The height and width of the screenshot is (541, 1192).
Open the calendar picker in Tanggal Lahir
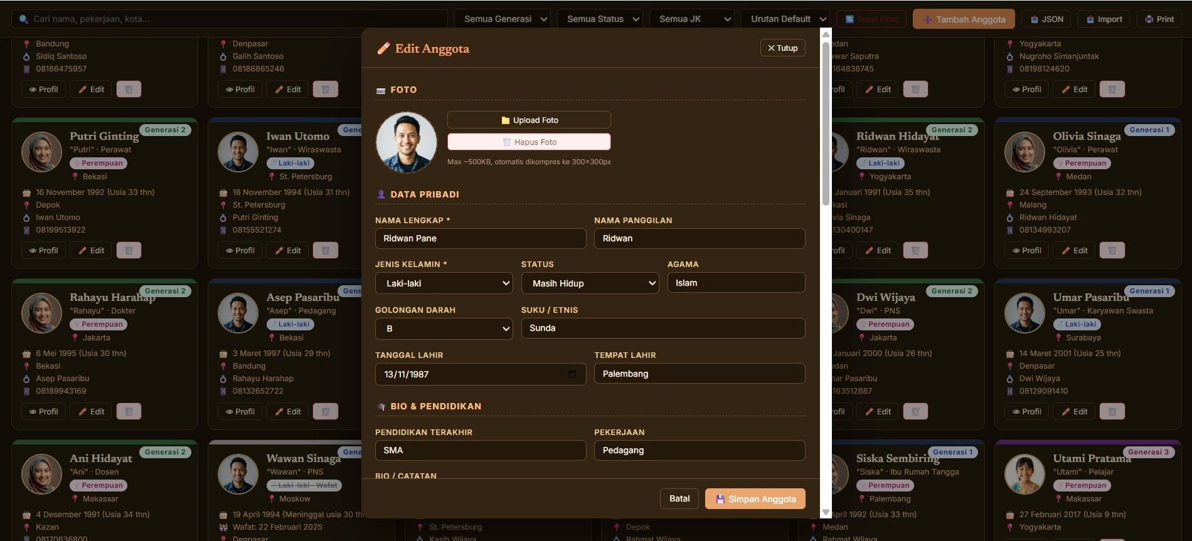(x=572, y=374)
